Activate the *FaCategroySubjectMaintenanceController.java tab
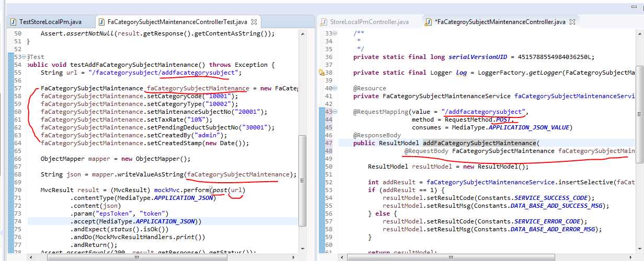This screenshot has height=261, width=644. click(500, 22)
